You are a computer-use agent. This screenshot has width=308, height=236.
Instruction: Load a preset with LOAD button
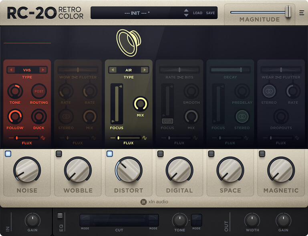click(197, 13)
